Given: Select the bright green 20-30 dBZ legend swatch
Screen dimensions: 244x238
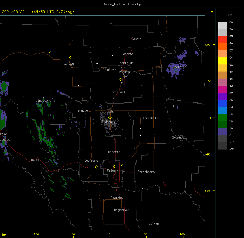Looking at the screenshot, I should tap(222, 118).
